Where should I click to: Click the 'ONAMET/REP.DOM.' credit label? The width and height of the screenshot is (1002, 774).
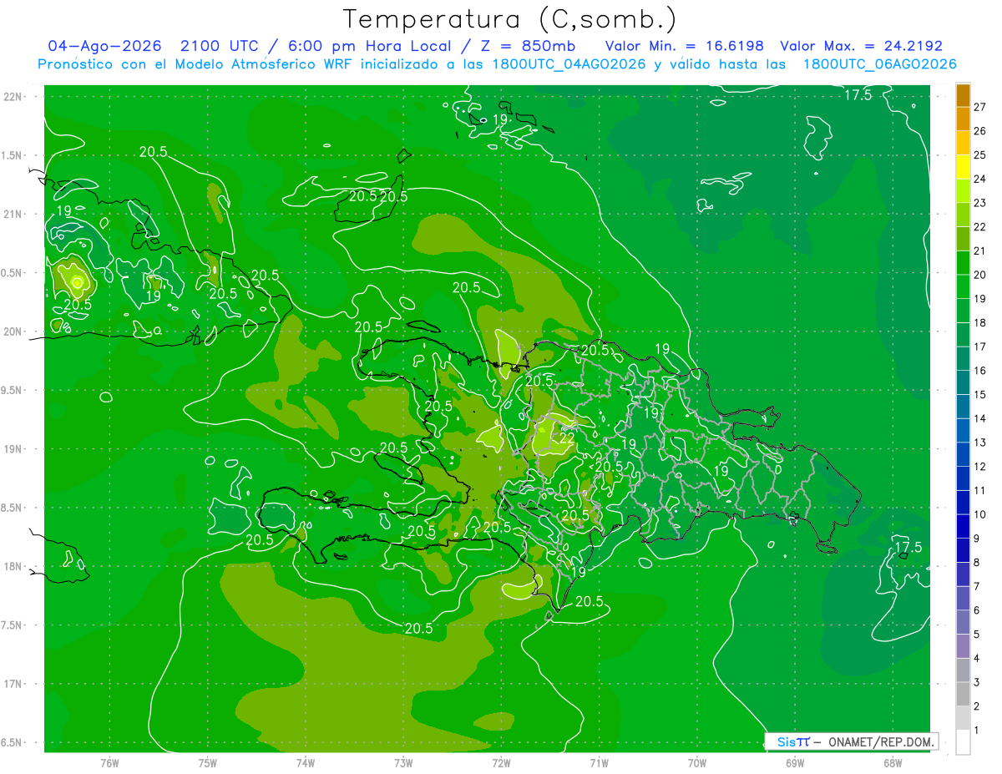pos(880,741)
